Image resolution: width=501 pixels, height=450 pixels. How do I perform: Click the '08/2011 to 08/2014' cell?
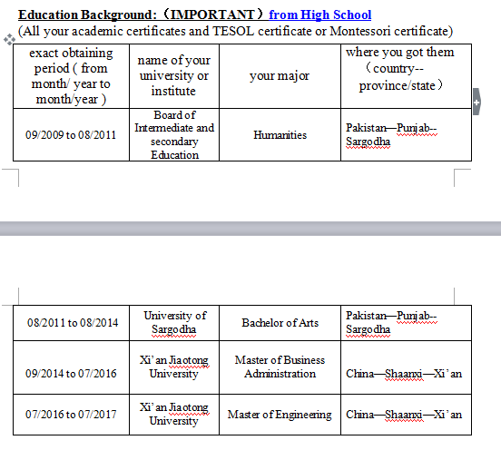coord(72,323)
